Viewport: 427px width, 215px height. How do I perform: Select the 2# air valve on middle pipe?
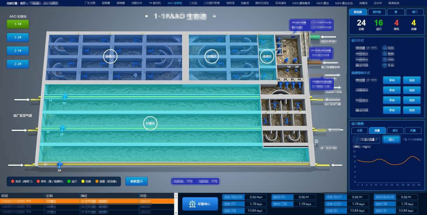click(x=62, y=128)
